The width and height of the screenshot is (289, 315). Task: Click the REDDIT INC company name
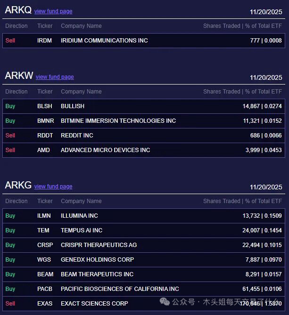point(77,136)
